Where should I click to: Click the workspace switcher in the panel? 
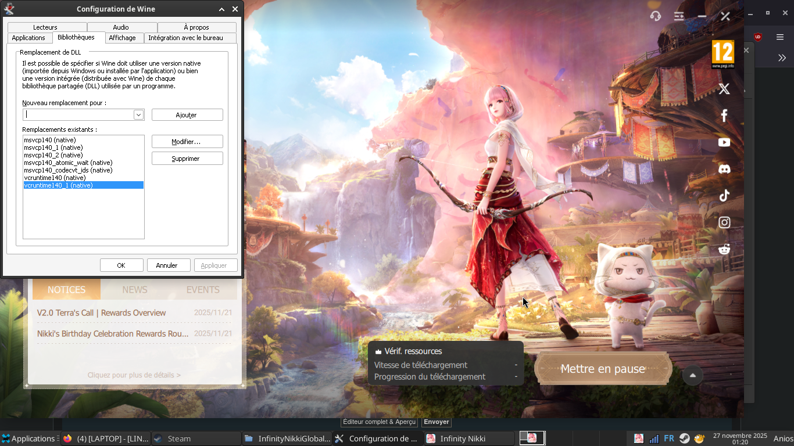pos(532,438)
